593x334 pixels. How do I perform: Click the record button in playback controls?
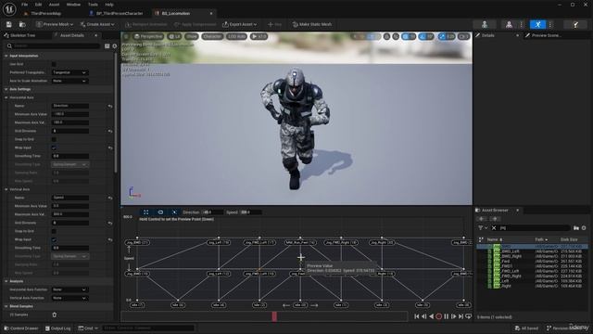point(438,316)
